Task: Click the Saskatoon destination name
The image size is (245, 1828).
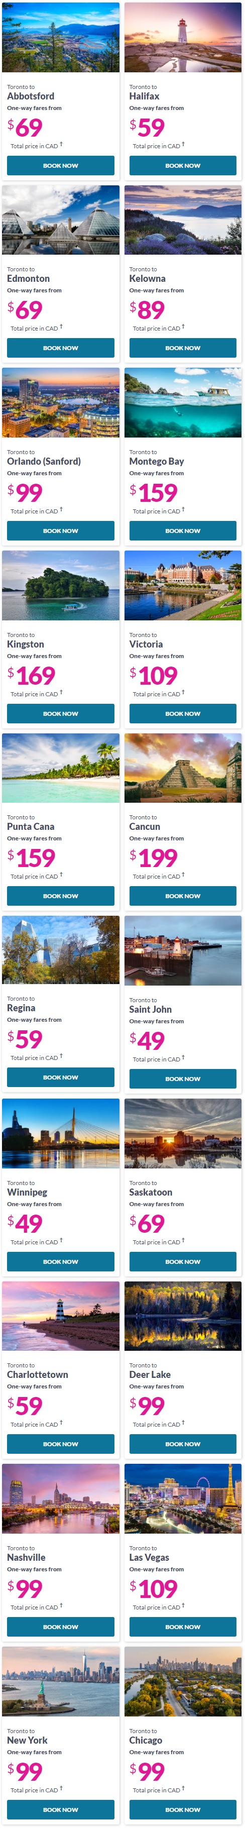Action: (151, 1192)
